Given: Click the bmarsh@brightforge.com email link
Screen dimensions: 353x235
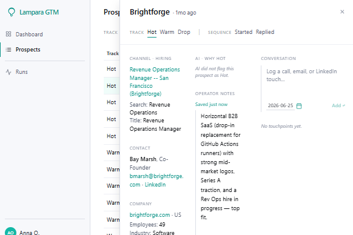Looking at the screenshot, I should coord(156,180).
